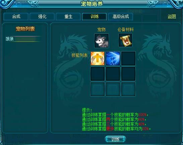Click the 宠物列表 panel header
Image resolution: width=183 pixels, height=145 pixels.
25,29
